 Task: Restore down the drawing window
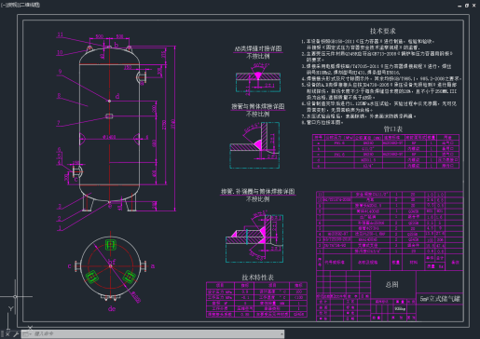pyautogui.click(x=467, y=6)
